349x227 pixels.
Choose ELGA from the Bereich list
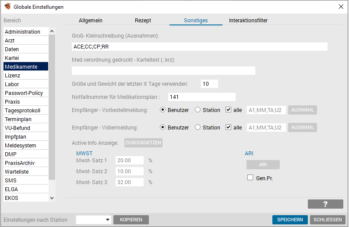(x=26, y=189)
